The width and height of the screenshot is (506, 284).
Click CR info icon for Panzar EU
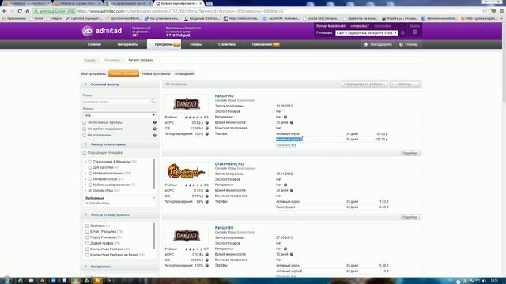(x=207, y=260)
